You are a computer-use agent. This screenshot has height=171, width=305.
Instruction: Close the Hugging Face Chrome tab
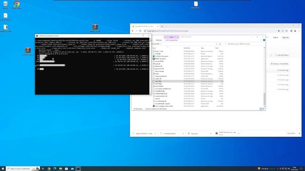pyautogui.click(x=157, y=26)
